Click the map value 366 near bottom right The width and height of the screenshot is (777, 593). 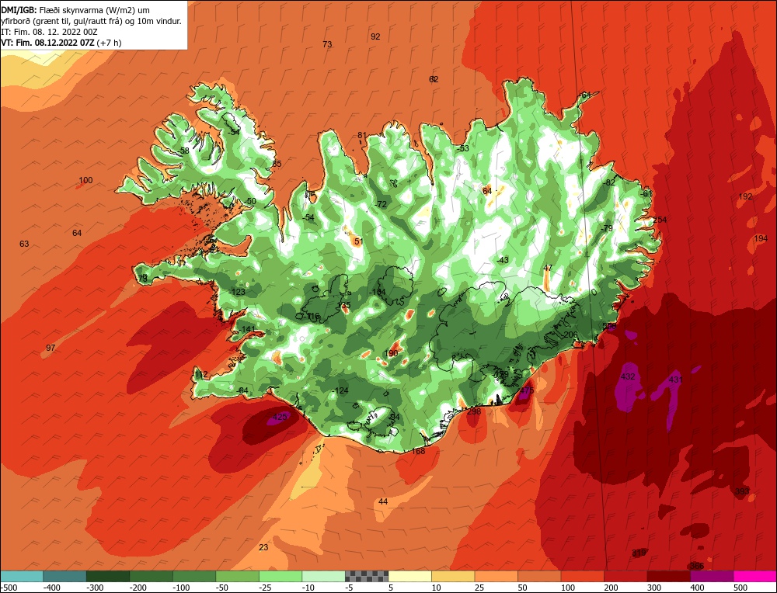click(x=697, y=566)
